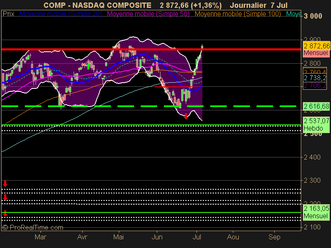Click the purple 2 706,2 value tag
This screenshot has width=331, height=248.
pyautogui.click(x=315, y=86)
